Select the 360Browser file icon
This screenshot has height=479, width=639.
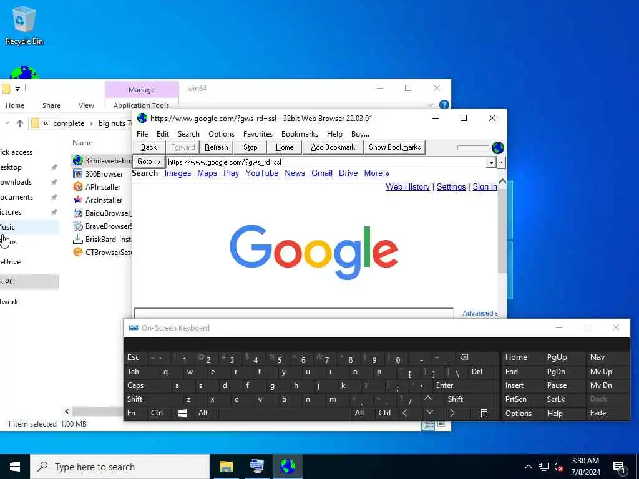78,174
